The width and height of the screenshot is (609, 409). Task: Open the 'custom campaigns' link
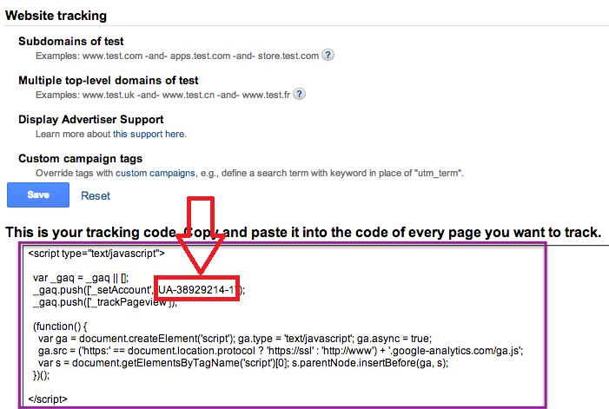point(156,173)
